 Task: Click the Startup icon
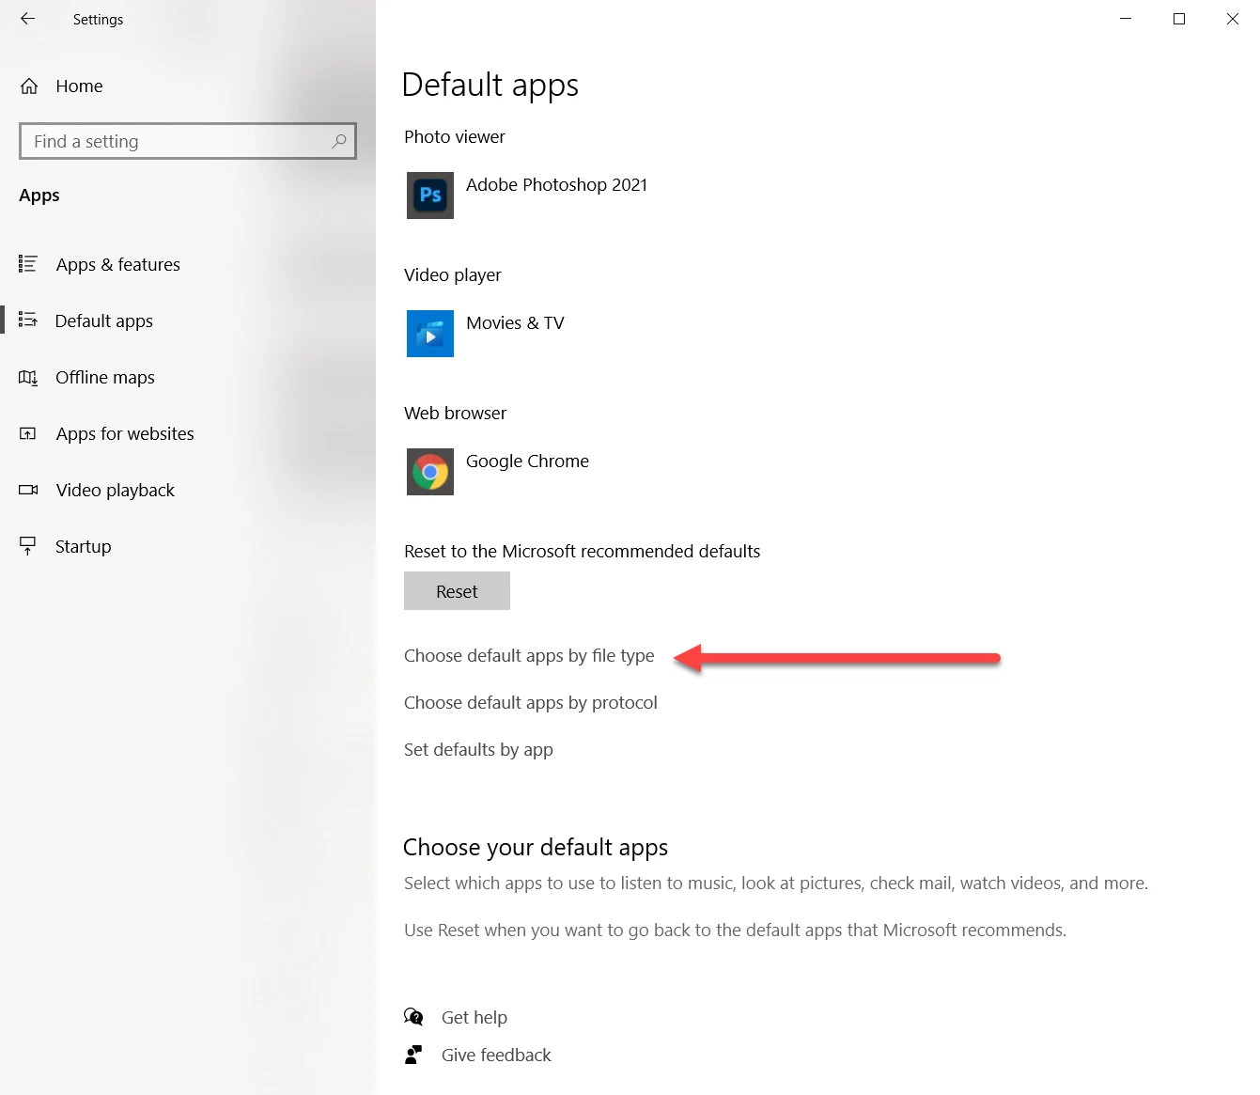pyautogui.click(x=28, y=546)
